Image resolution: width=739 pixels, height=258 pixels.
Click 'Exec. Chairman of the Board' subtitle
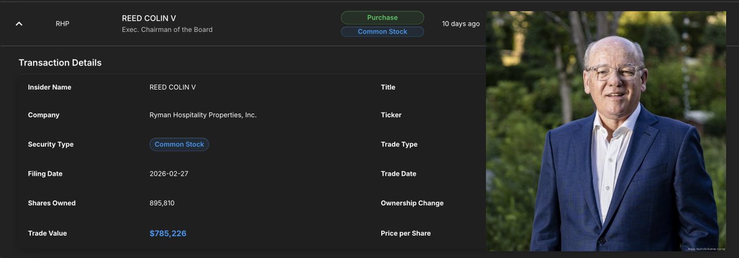click(167, 30)
